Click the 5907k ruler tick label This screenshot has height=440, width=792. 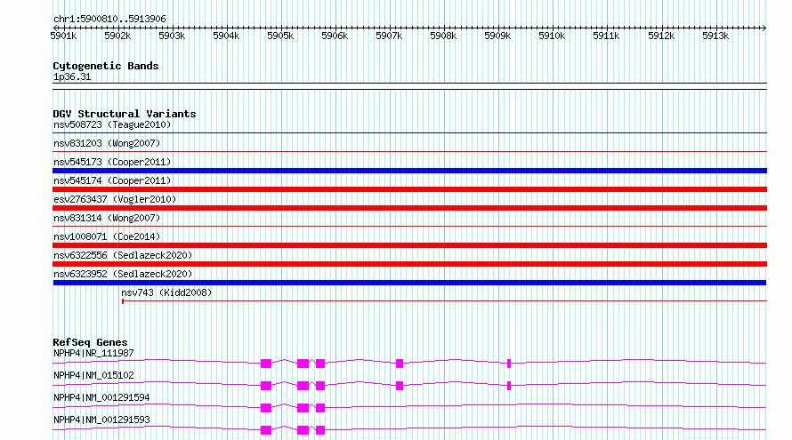389,36
